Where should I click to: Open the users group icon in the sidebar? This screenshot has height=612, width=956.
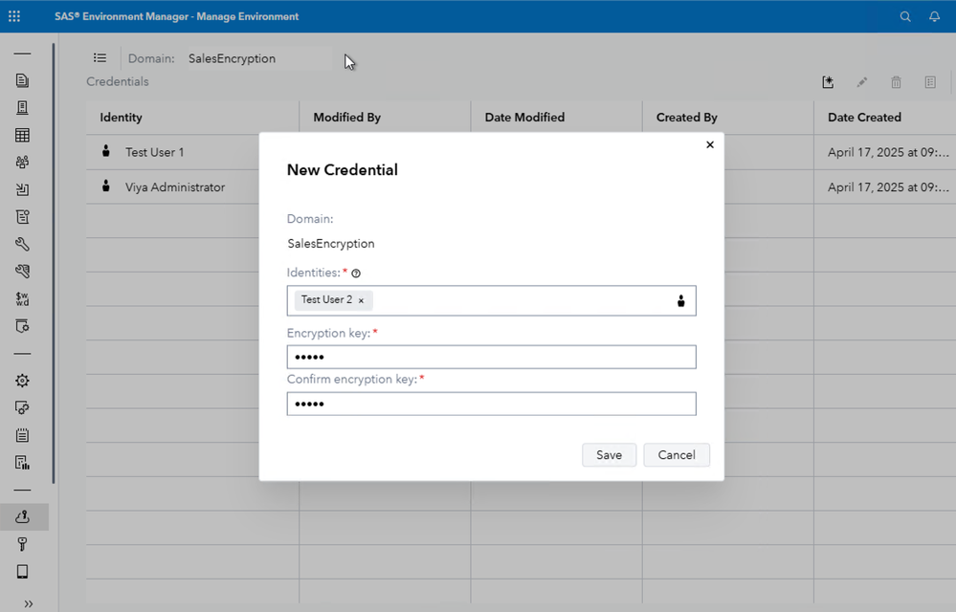[22, 162]
